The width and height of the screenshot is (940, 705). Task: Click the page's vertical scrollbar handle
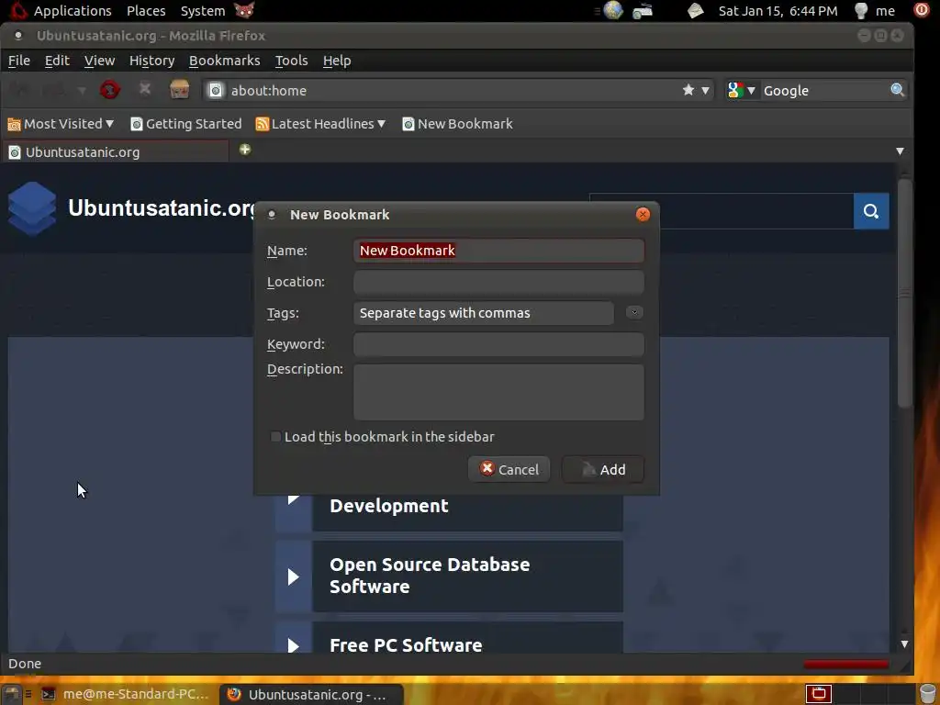click(x=905, y=293)
